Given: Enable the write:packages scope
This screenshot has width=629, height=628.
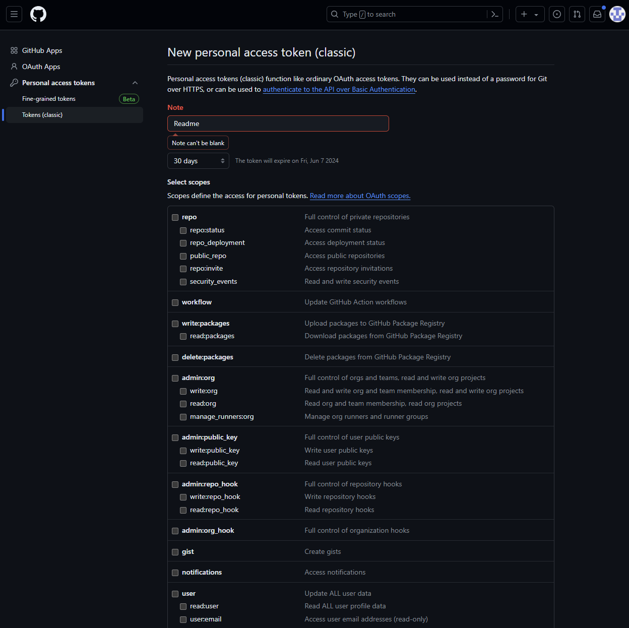Looking at the screenshot, I should [x=175, y=324].
